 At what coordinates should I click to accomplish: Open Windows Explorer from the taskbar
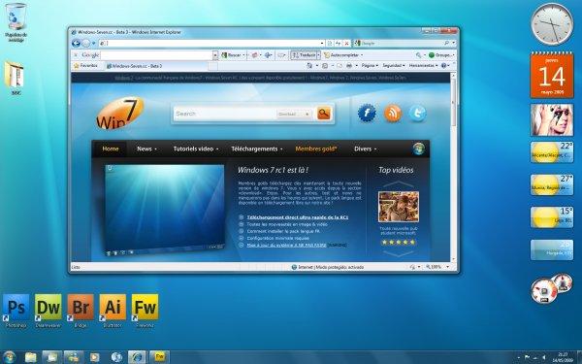click(x=31, y=357)
